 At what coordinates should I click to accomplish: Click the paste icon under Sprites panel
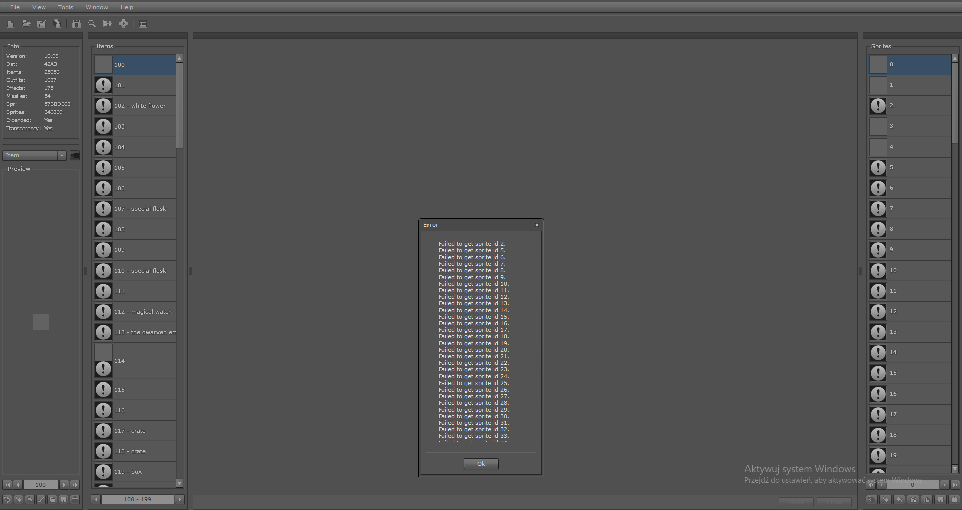coord(913,499)
